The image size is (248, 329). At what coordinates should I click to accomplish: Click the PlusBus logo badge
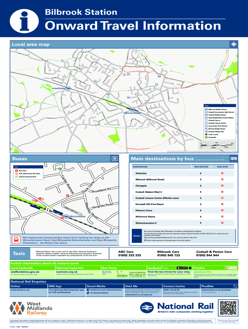click(x=231, y=268)
